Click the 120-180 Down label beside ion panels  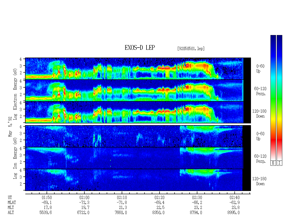click(259, 181)
